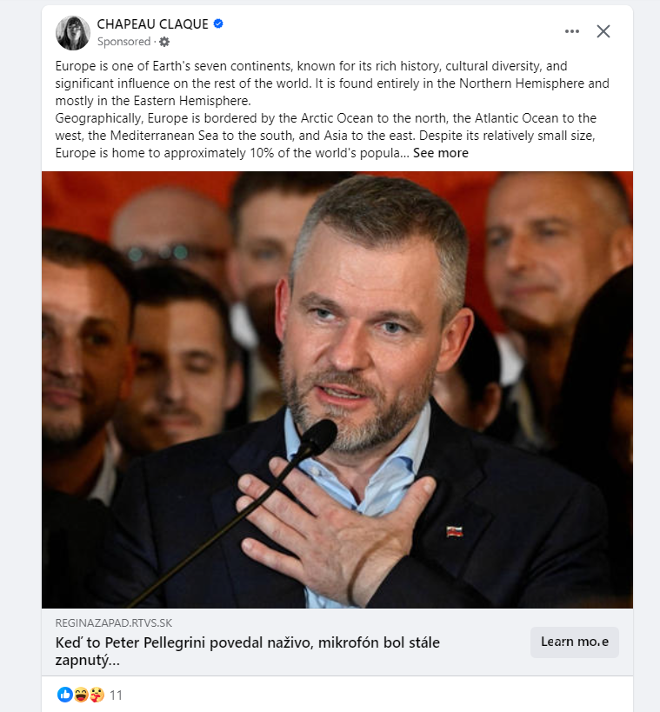Click the Sponsored label
Image resolution: width=660 pixels, height=712 pixels.
pos(123,42)
